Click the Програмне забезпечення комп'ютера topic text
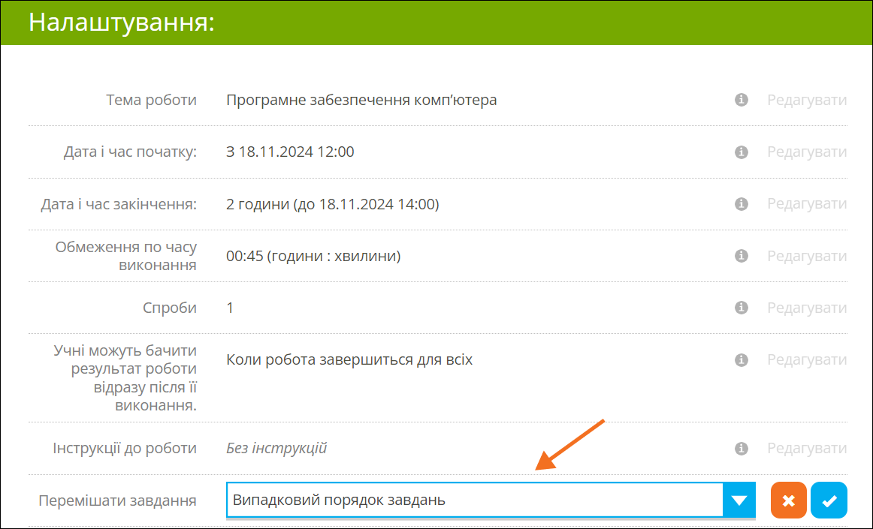The image size is (873, 529). click(x=361, y=100)
